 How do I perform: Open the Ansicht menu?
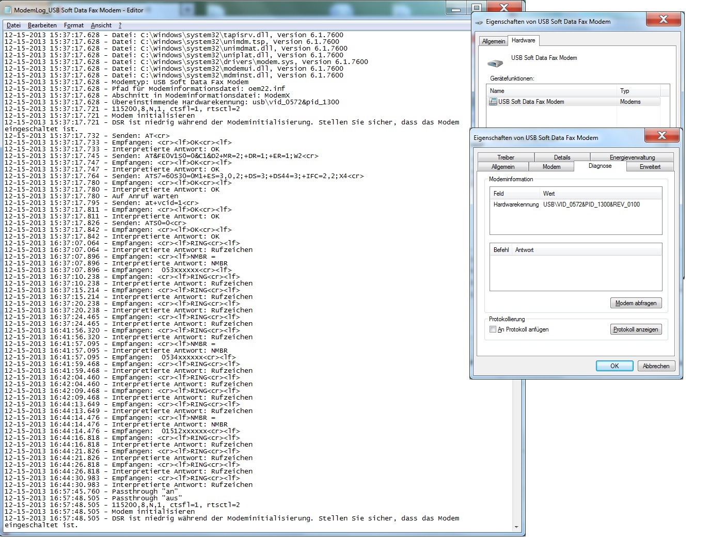101,25
